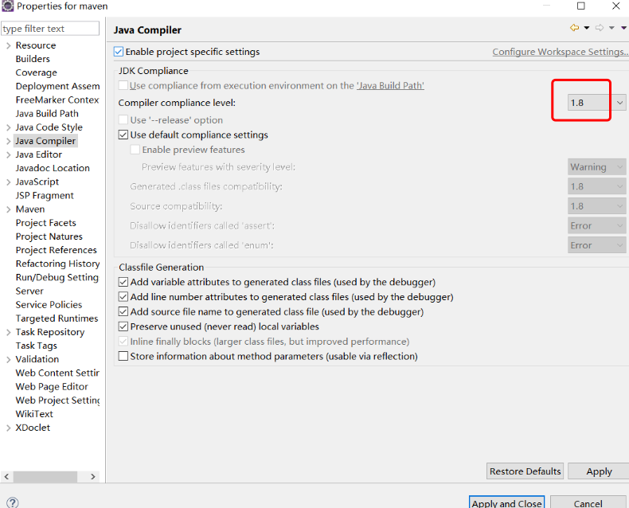629x508 pixels.
Task: Select Project References tree item
Action: (57, 250)
